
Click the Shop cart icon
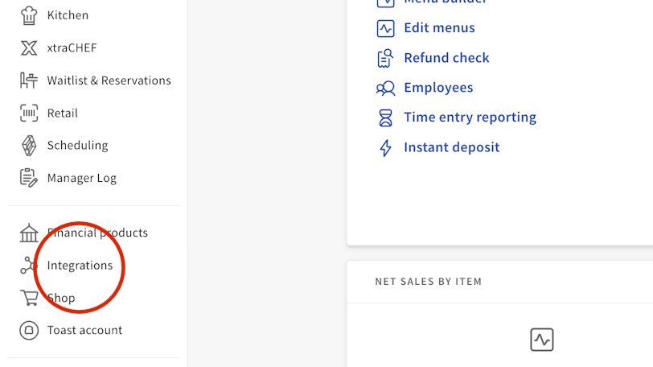point(29,298)
